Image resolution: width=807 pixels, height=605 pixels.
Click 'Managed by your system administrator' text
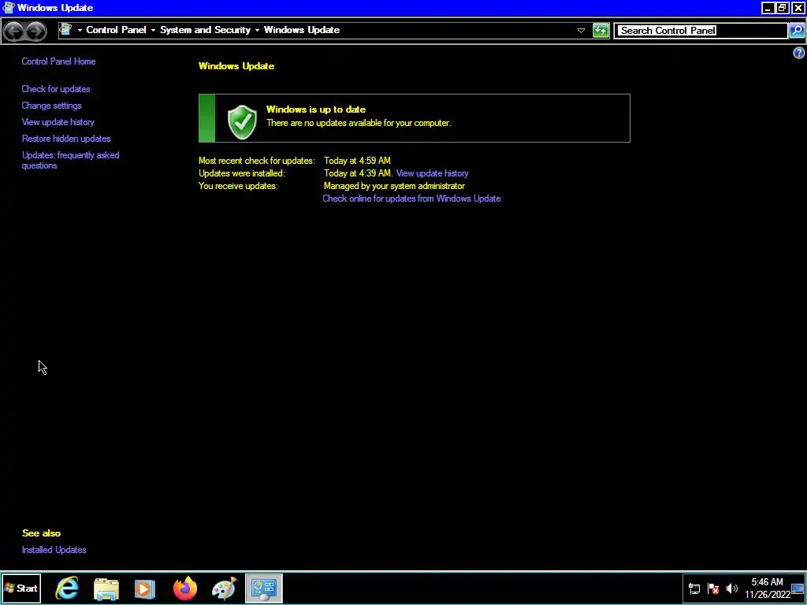click(x=394, y=186)
